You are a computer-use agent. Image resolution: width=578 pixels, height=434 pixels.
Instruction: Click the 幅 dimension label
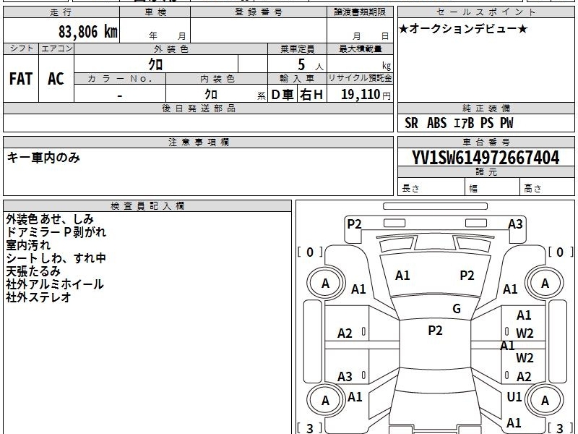(x=474, y=189)
